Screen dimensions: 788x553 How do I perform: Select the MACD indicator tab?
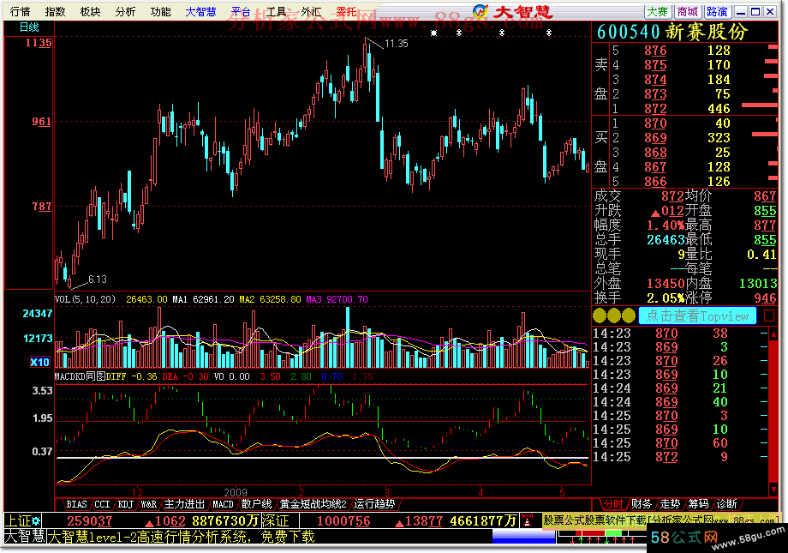coord(223,504)
